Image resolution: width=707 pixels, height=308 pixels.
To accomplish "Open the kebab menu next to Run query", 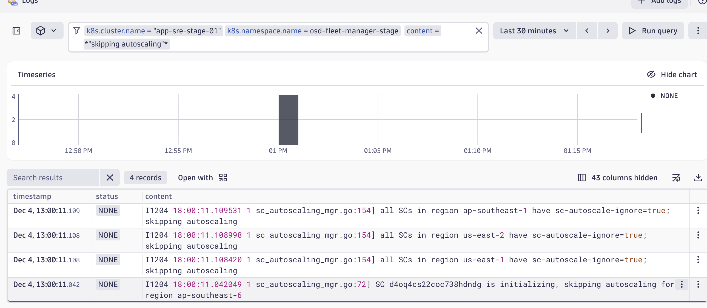I will pyautogui.click(x=698, y=31).
